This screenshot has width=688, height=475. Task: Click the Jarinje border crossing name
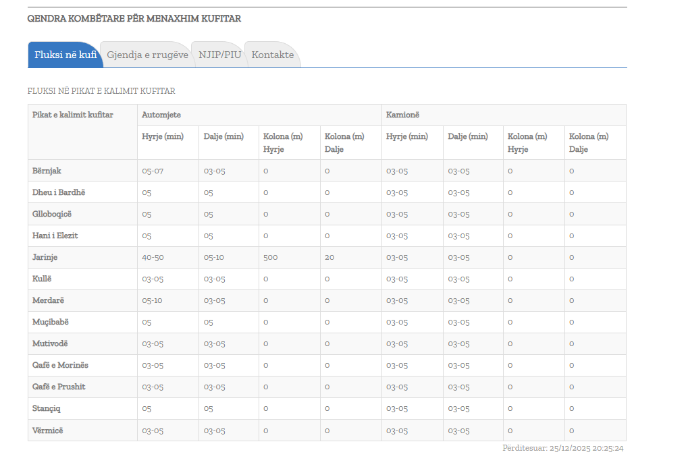coord(46,257)
